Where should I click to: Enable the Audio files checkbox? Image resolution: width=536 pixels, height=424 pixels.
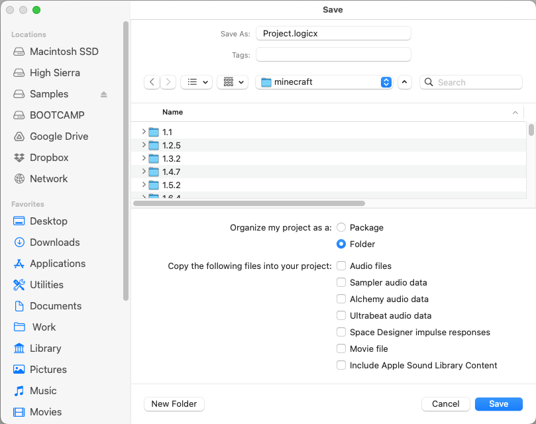341,266
